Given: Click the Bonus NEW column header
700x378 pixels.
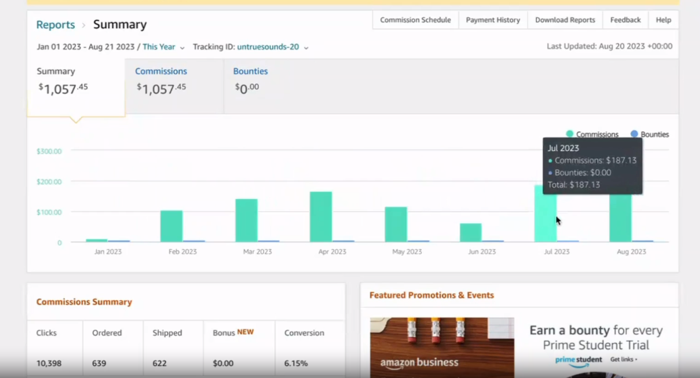Looking at the screenshot, I should pos(233,333).
